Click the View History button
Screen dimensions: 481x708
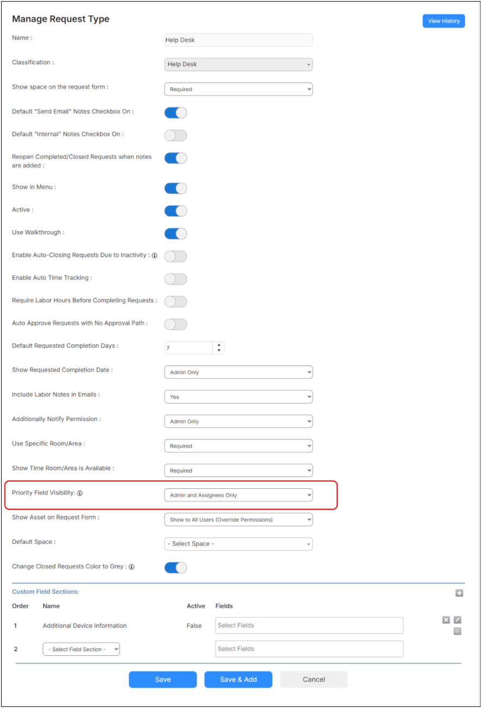[443, 21]
